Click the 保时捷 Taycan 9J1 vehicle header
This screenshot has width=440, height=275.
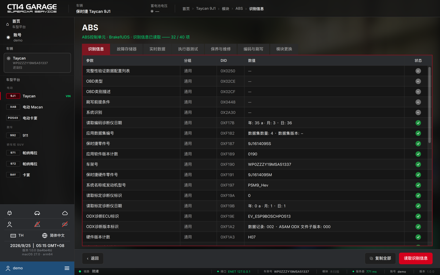coord(93,9)
